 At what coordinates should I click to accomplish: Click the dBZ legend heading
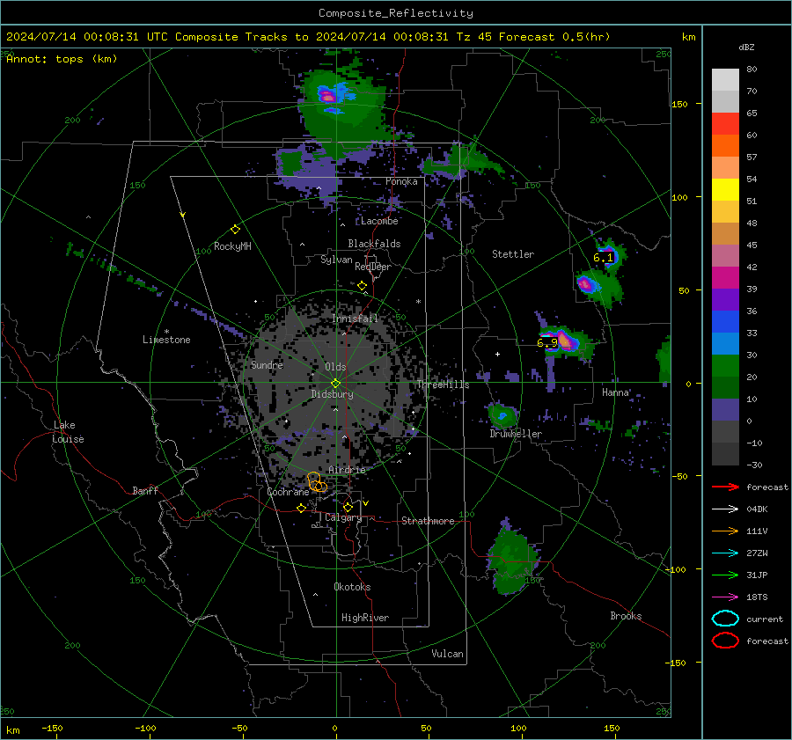[x=746, y=47]
